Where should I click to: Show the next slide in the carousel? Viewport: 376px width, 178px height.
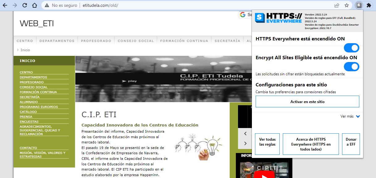point(245,143)
